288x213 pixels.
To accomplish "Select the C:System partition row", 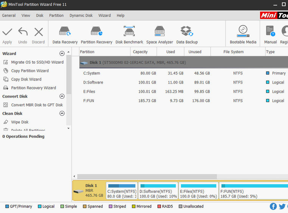I will [184, 73].
